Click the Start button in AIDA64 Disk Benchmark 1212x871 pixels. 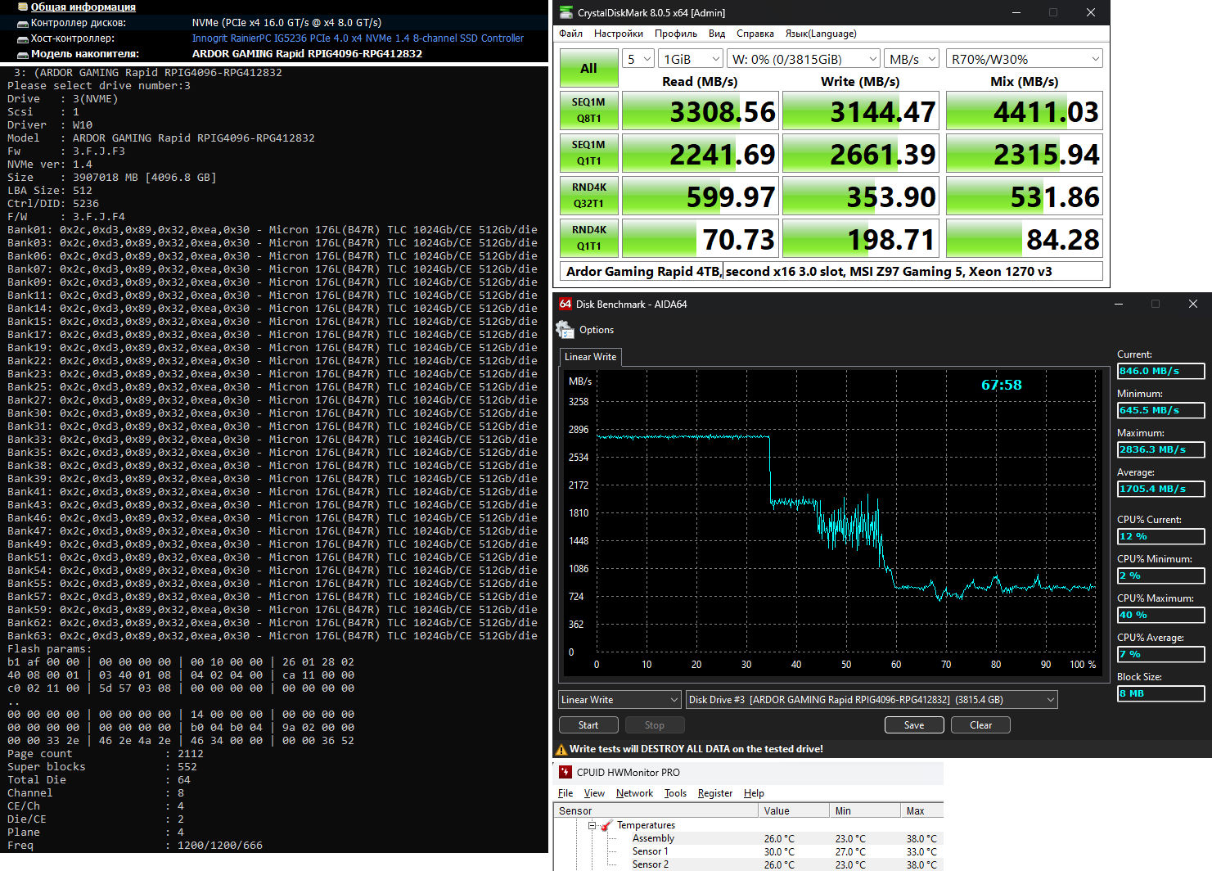coord(588,725)
